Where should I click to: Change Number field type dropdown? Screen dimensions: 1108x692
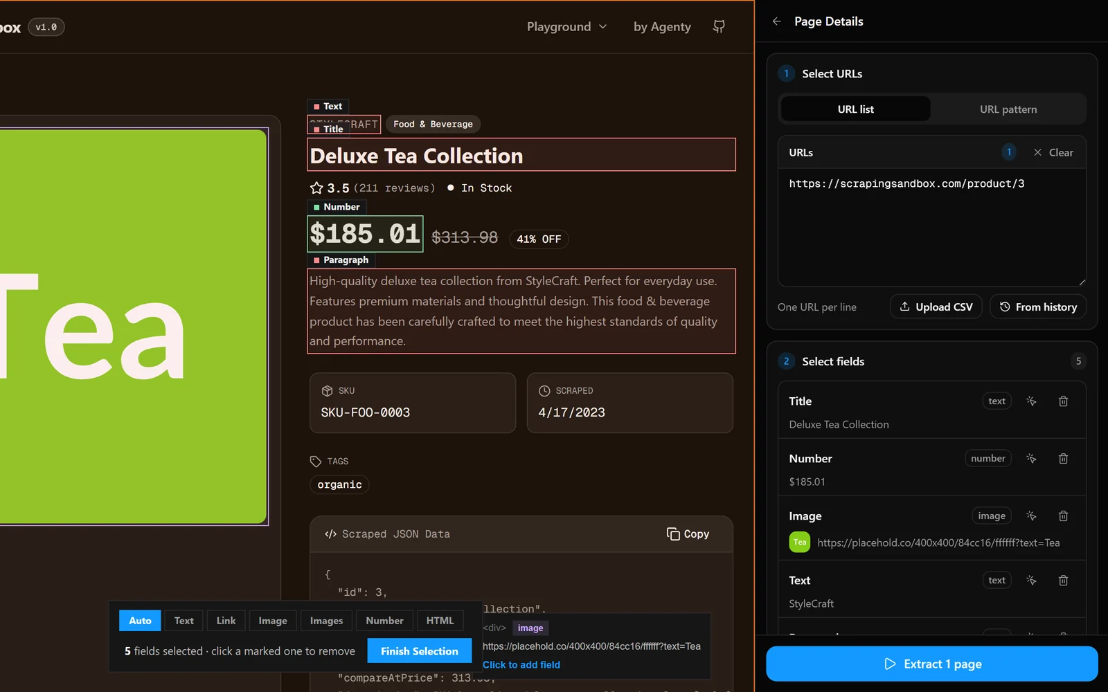[988, 459]
